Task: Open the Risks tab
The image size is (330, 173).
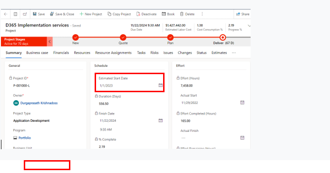Action: point(154,53)
